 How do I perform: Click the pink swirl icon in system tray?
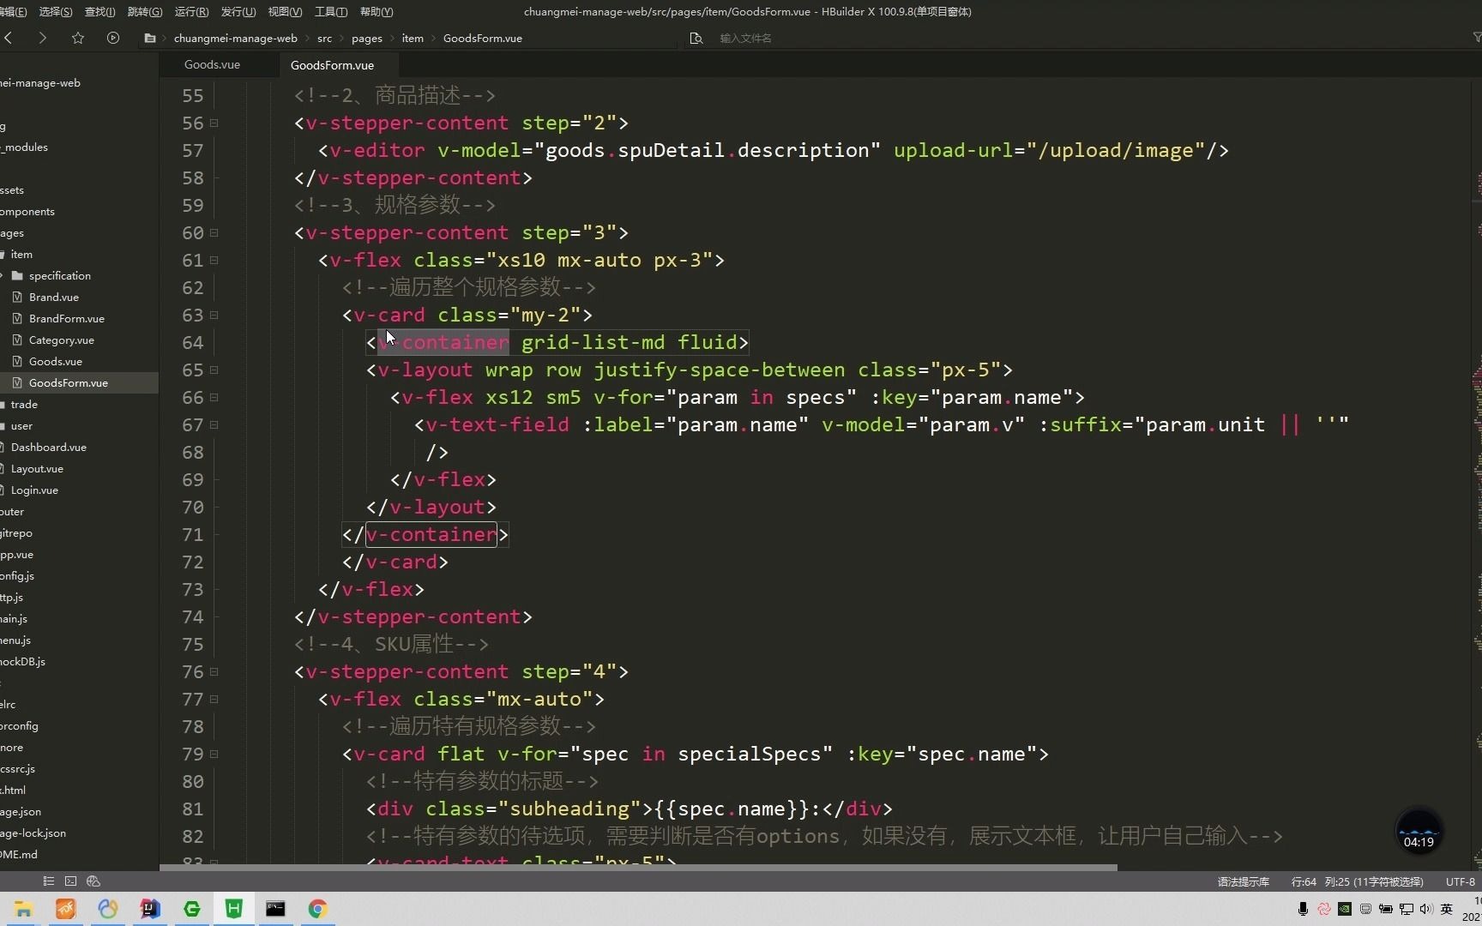1324,909
